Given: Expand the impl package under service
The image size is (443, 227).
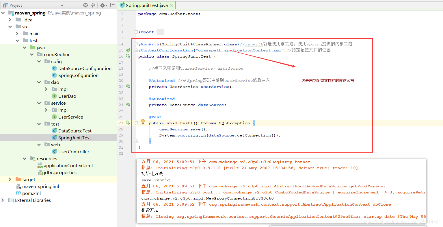Looking at the screenshot, I should [x=46, y=110].
